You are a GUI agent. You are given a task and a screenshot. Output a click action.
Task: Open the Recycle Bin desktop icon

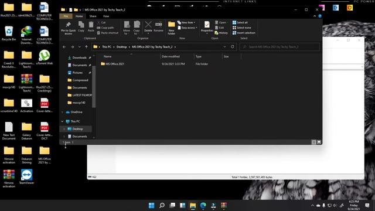click(x=9, y=34)
